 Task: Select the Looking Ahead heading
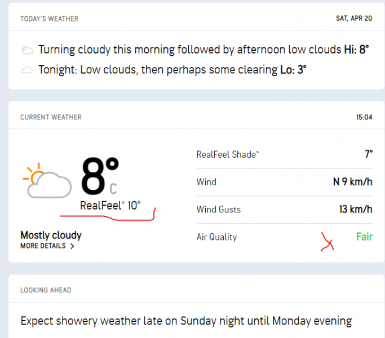coord(46,290)
